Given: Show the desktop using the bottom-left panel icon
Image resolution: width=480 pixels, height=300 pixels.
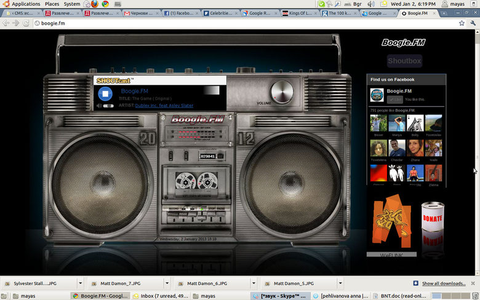Looking at the screenshot, I should point(4,296).
